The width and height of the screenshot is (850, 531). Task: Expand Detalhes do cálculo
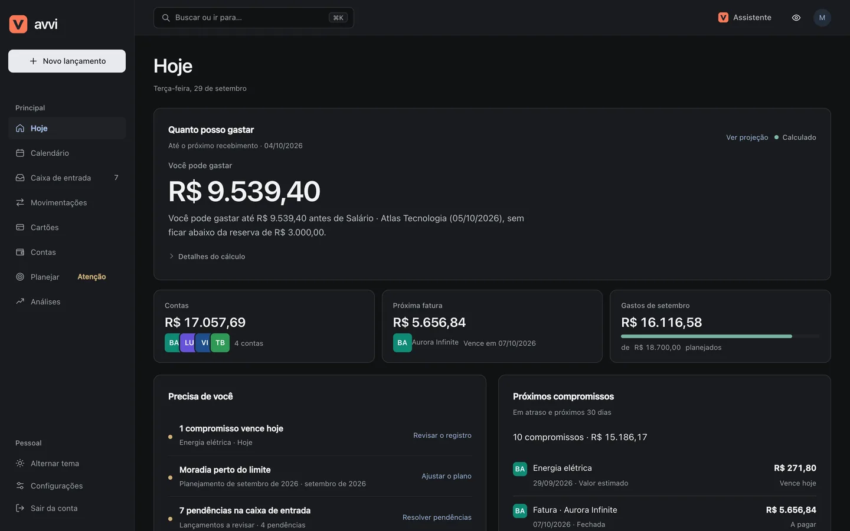[x=207, y=257]
